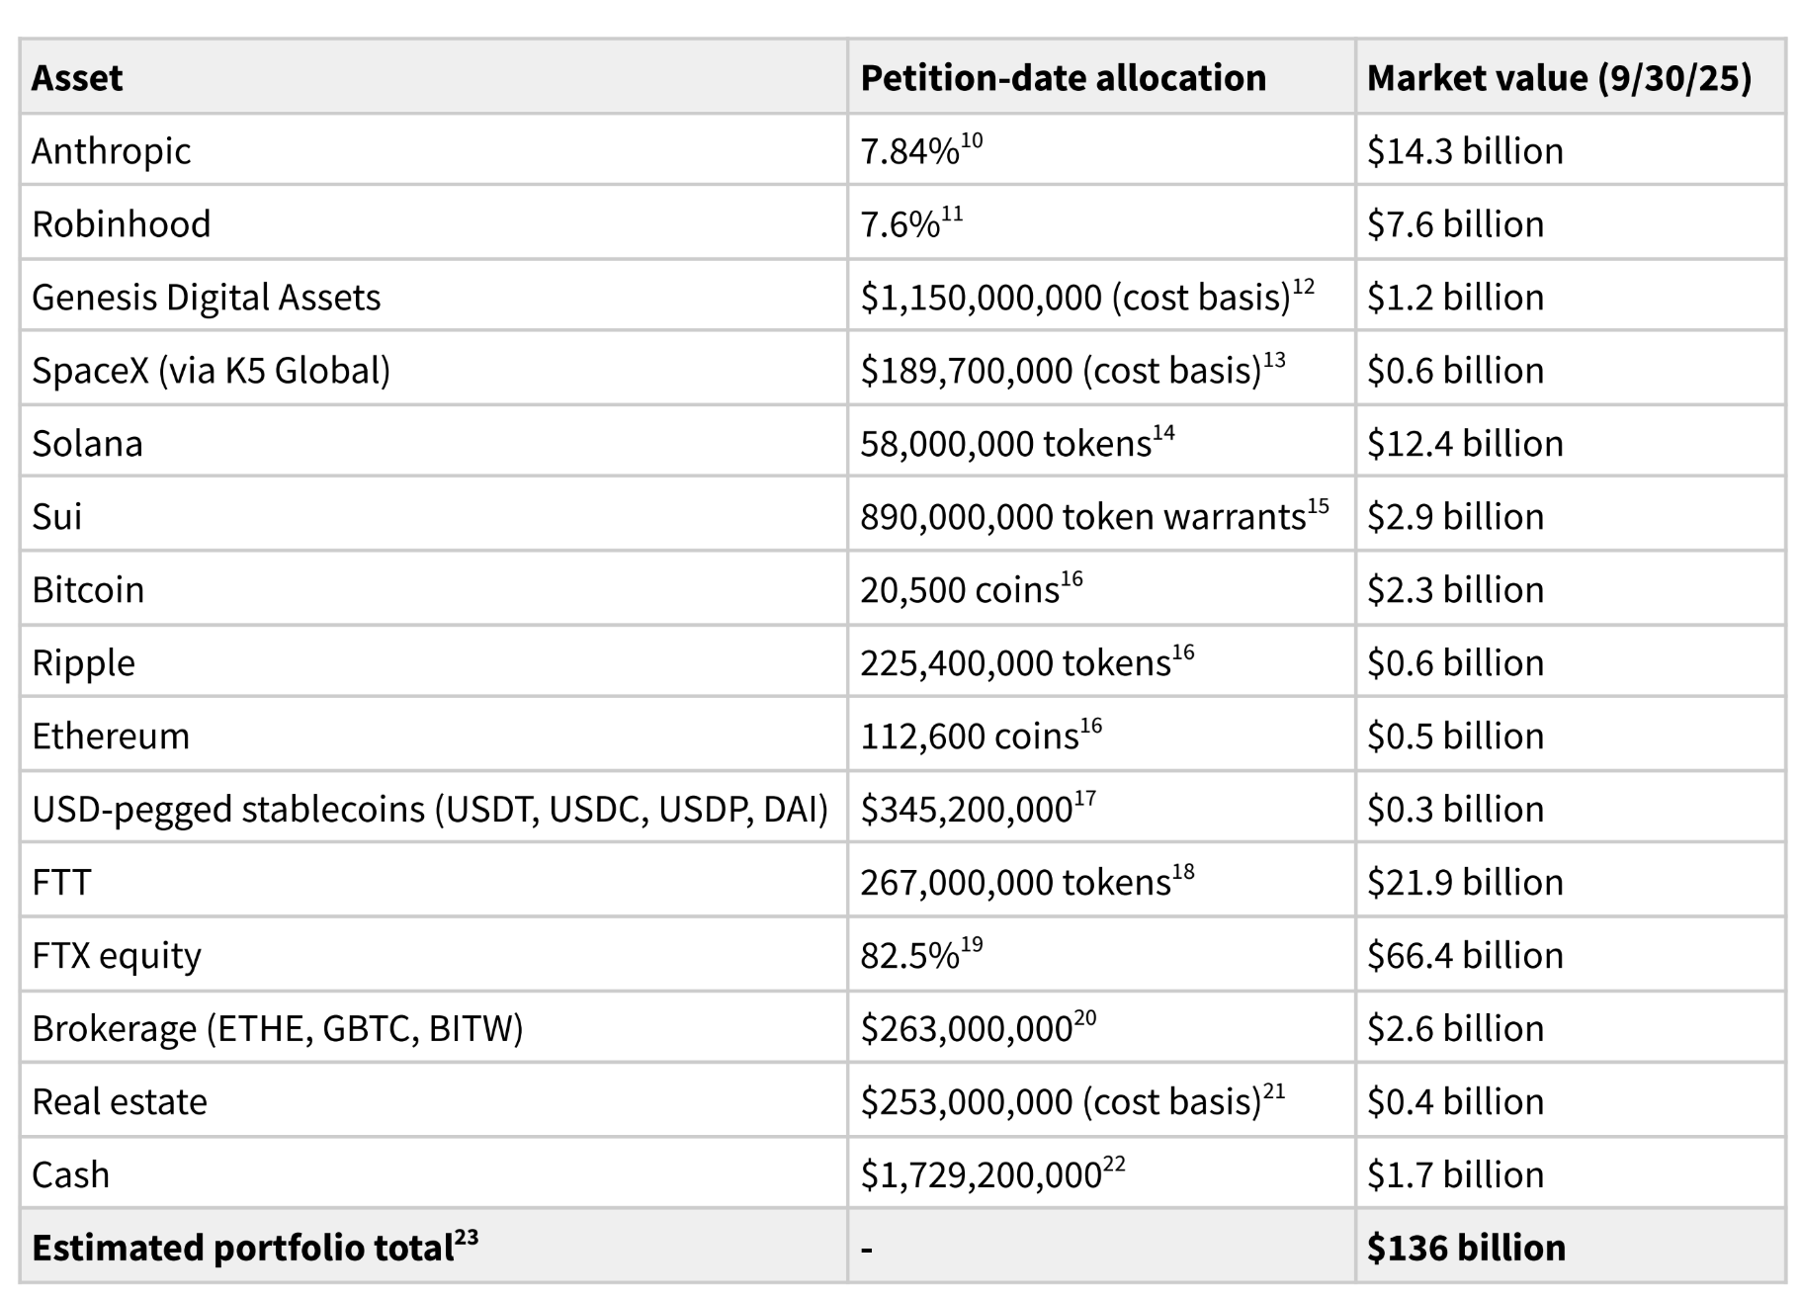
Task: Select the $136 billion total cell
Action: point(1466,1248)
